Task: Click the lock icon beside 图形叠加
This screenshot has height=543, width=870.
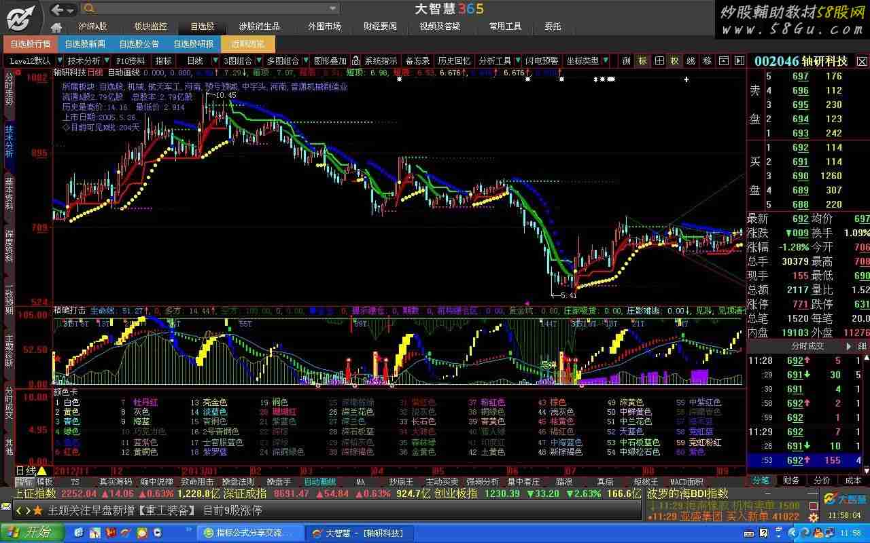Action: (x=355, y=60)
